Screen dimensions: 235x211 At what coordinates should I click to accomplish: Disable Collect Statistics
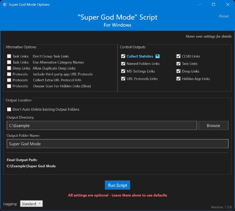point(123,56)
